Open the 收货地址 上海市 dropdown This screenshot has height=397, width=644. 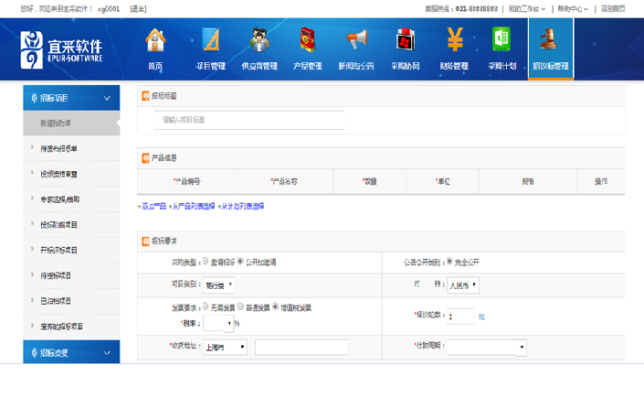[x=226, y=348]
